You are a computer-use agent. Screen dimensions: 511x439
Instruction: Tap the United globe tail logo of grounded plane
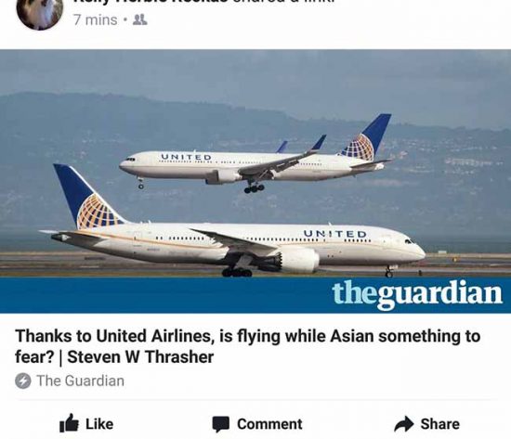click(x=96, y=212)
